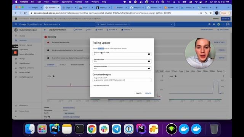Image resolution: width=244 pixels, height=137 pixels.
Task: Open the Disk chart more-options menu
Action: point(223,76)
